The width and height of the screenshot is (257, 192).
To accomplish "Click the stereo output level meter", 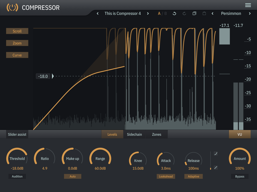I will 238,106.
